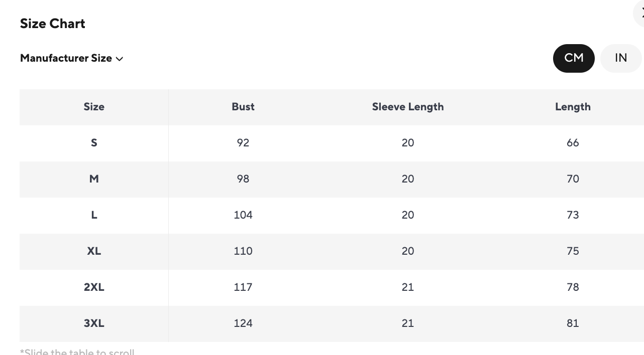This screenshot has width=644, height=355.
Task: Select the 2XL size row label
Action: (x=94, y=287)
